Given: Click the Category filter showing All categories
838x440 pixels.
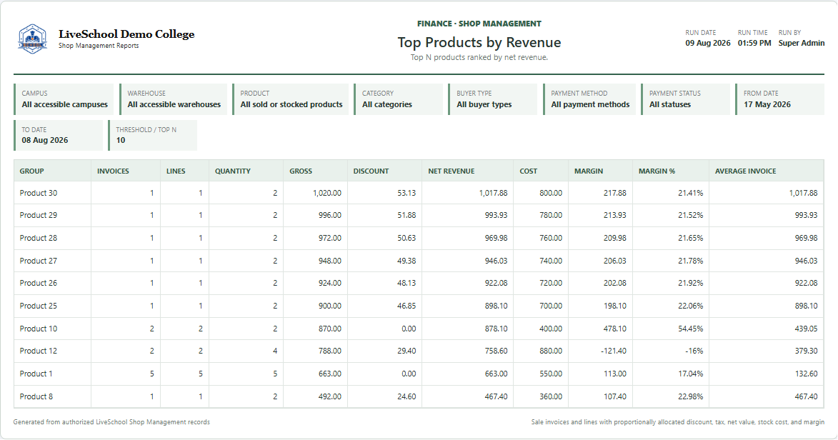Looking at the screenshot, I should tap(398, 99).
